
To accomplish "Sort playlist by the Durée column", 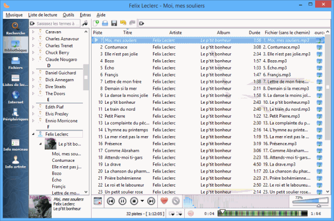I will (x=255, y=33).
